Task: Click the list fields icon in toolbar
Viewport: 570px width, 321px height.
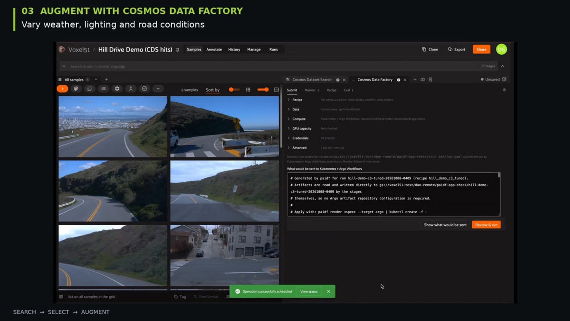Action: (x=103, y=89)
